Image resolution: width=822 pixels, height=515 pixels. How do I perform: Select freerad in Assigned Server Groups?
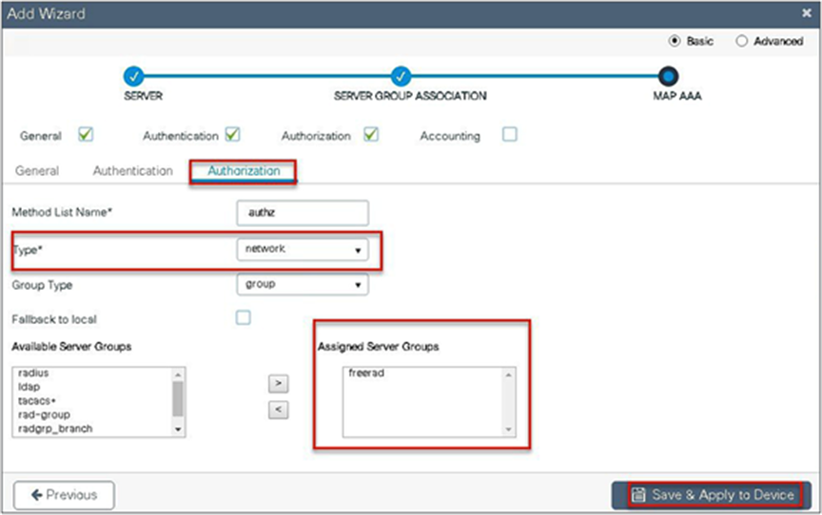pyautogui.click(x=366, y=373)
